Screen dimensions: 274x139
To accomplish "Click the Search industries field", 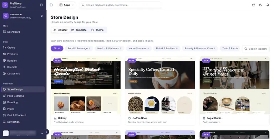I will 256,49.
